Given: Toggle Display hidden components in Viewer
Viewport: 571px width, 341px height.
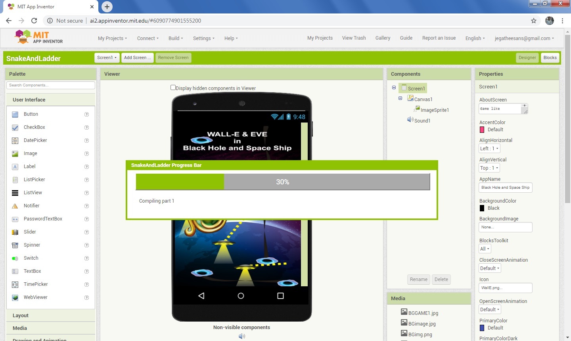Looking at the screenshot, I should pyautogui.click(x=173, y=88).
